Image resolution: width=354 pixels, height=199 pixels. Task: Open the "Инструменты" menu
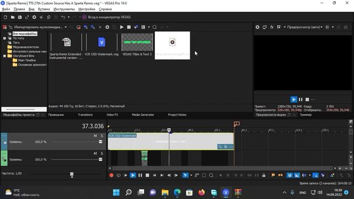[64, 9]
